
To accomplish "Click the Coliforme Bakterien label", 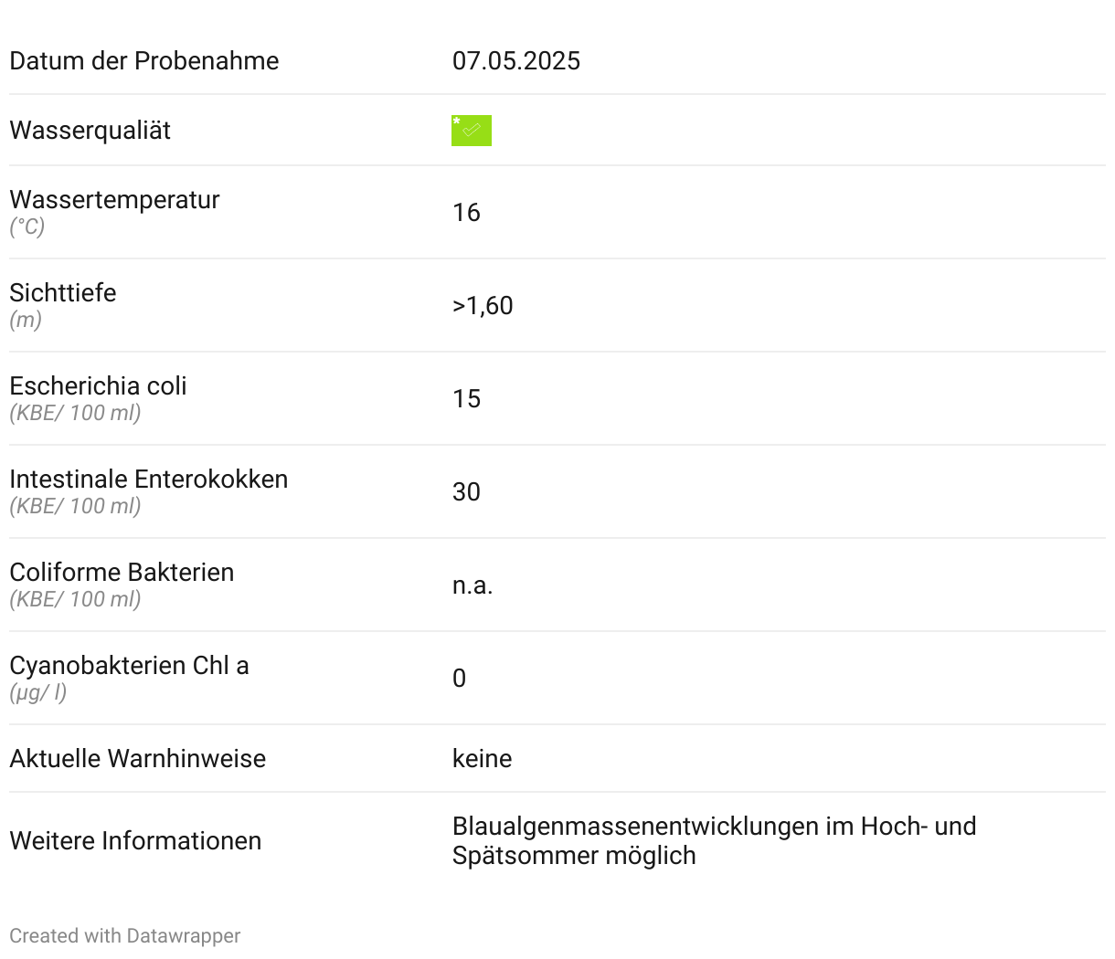I will [122, 572].
